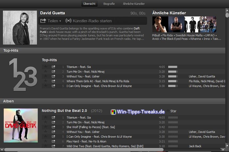Star Titanium in the Top-Hits list
The width and height of the screenshot is (229, 152).
pyautogui.click(x=45, y=67)
